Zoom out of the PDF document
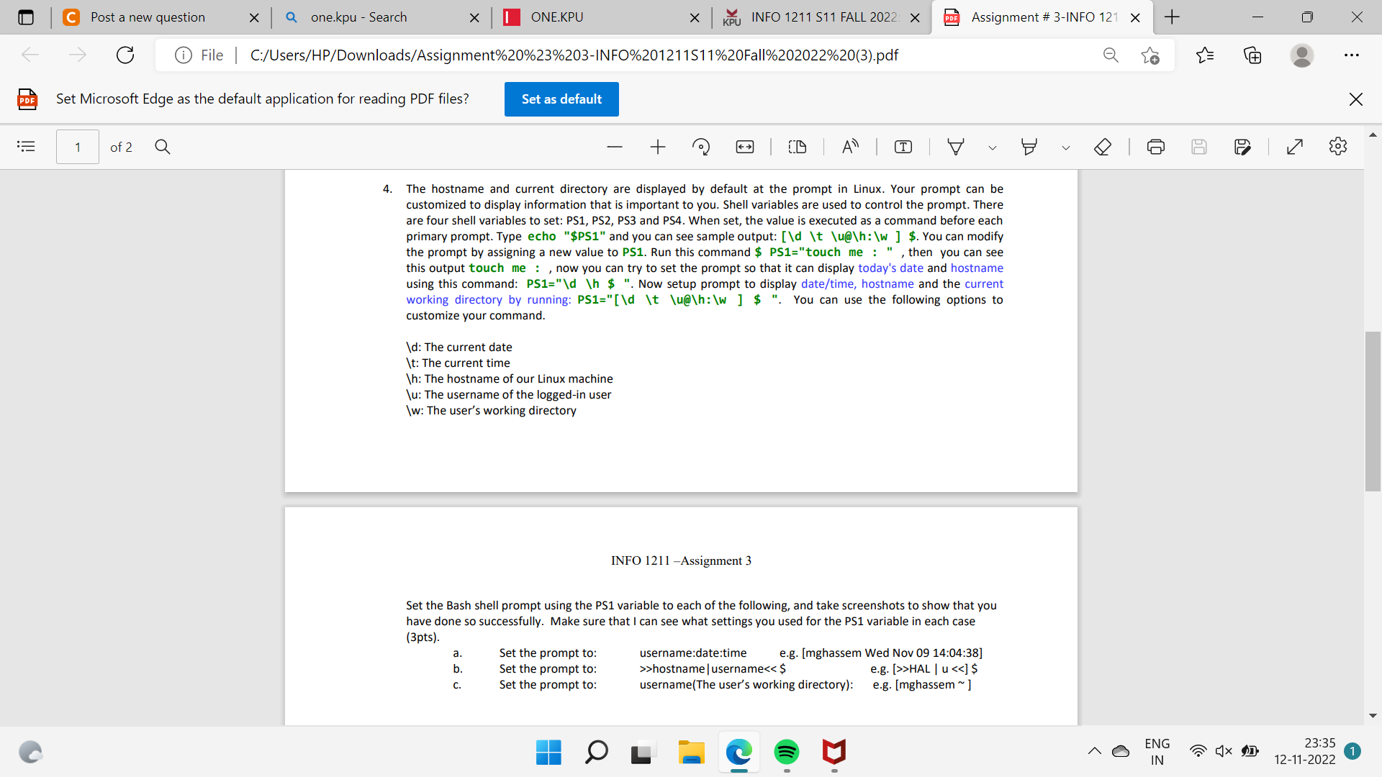The height and width of the screenshot is (777, 1382). click(615, 147)
